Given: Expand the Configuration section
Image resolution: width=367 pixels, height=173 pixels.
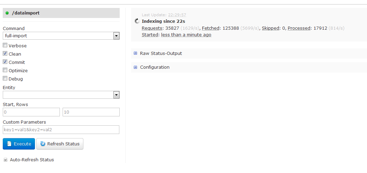Looking at the screenshot, I should coord(155,67).
